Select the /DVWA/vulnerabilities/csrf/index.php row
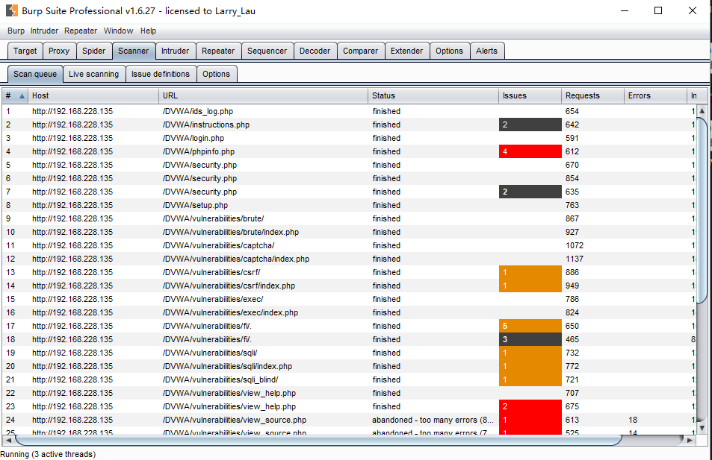Screen dimensions: 712x460 tap(348, 286)
